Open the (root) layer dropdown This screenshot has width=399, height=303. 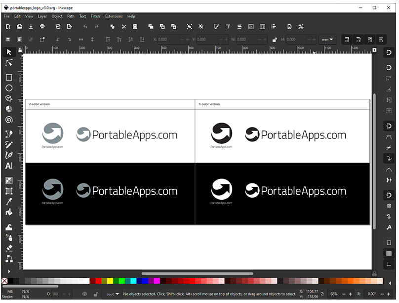point(112,294)
